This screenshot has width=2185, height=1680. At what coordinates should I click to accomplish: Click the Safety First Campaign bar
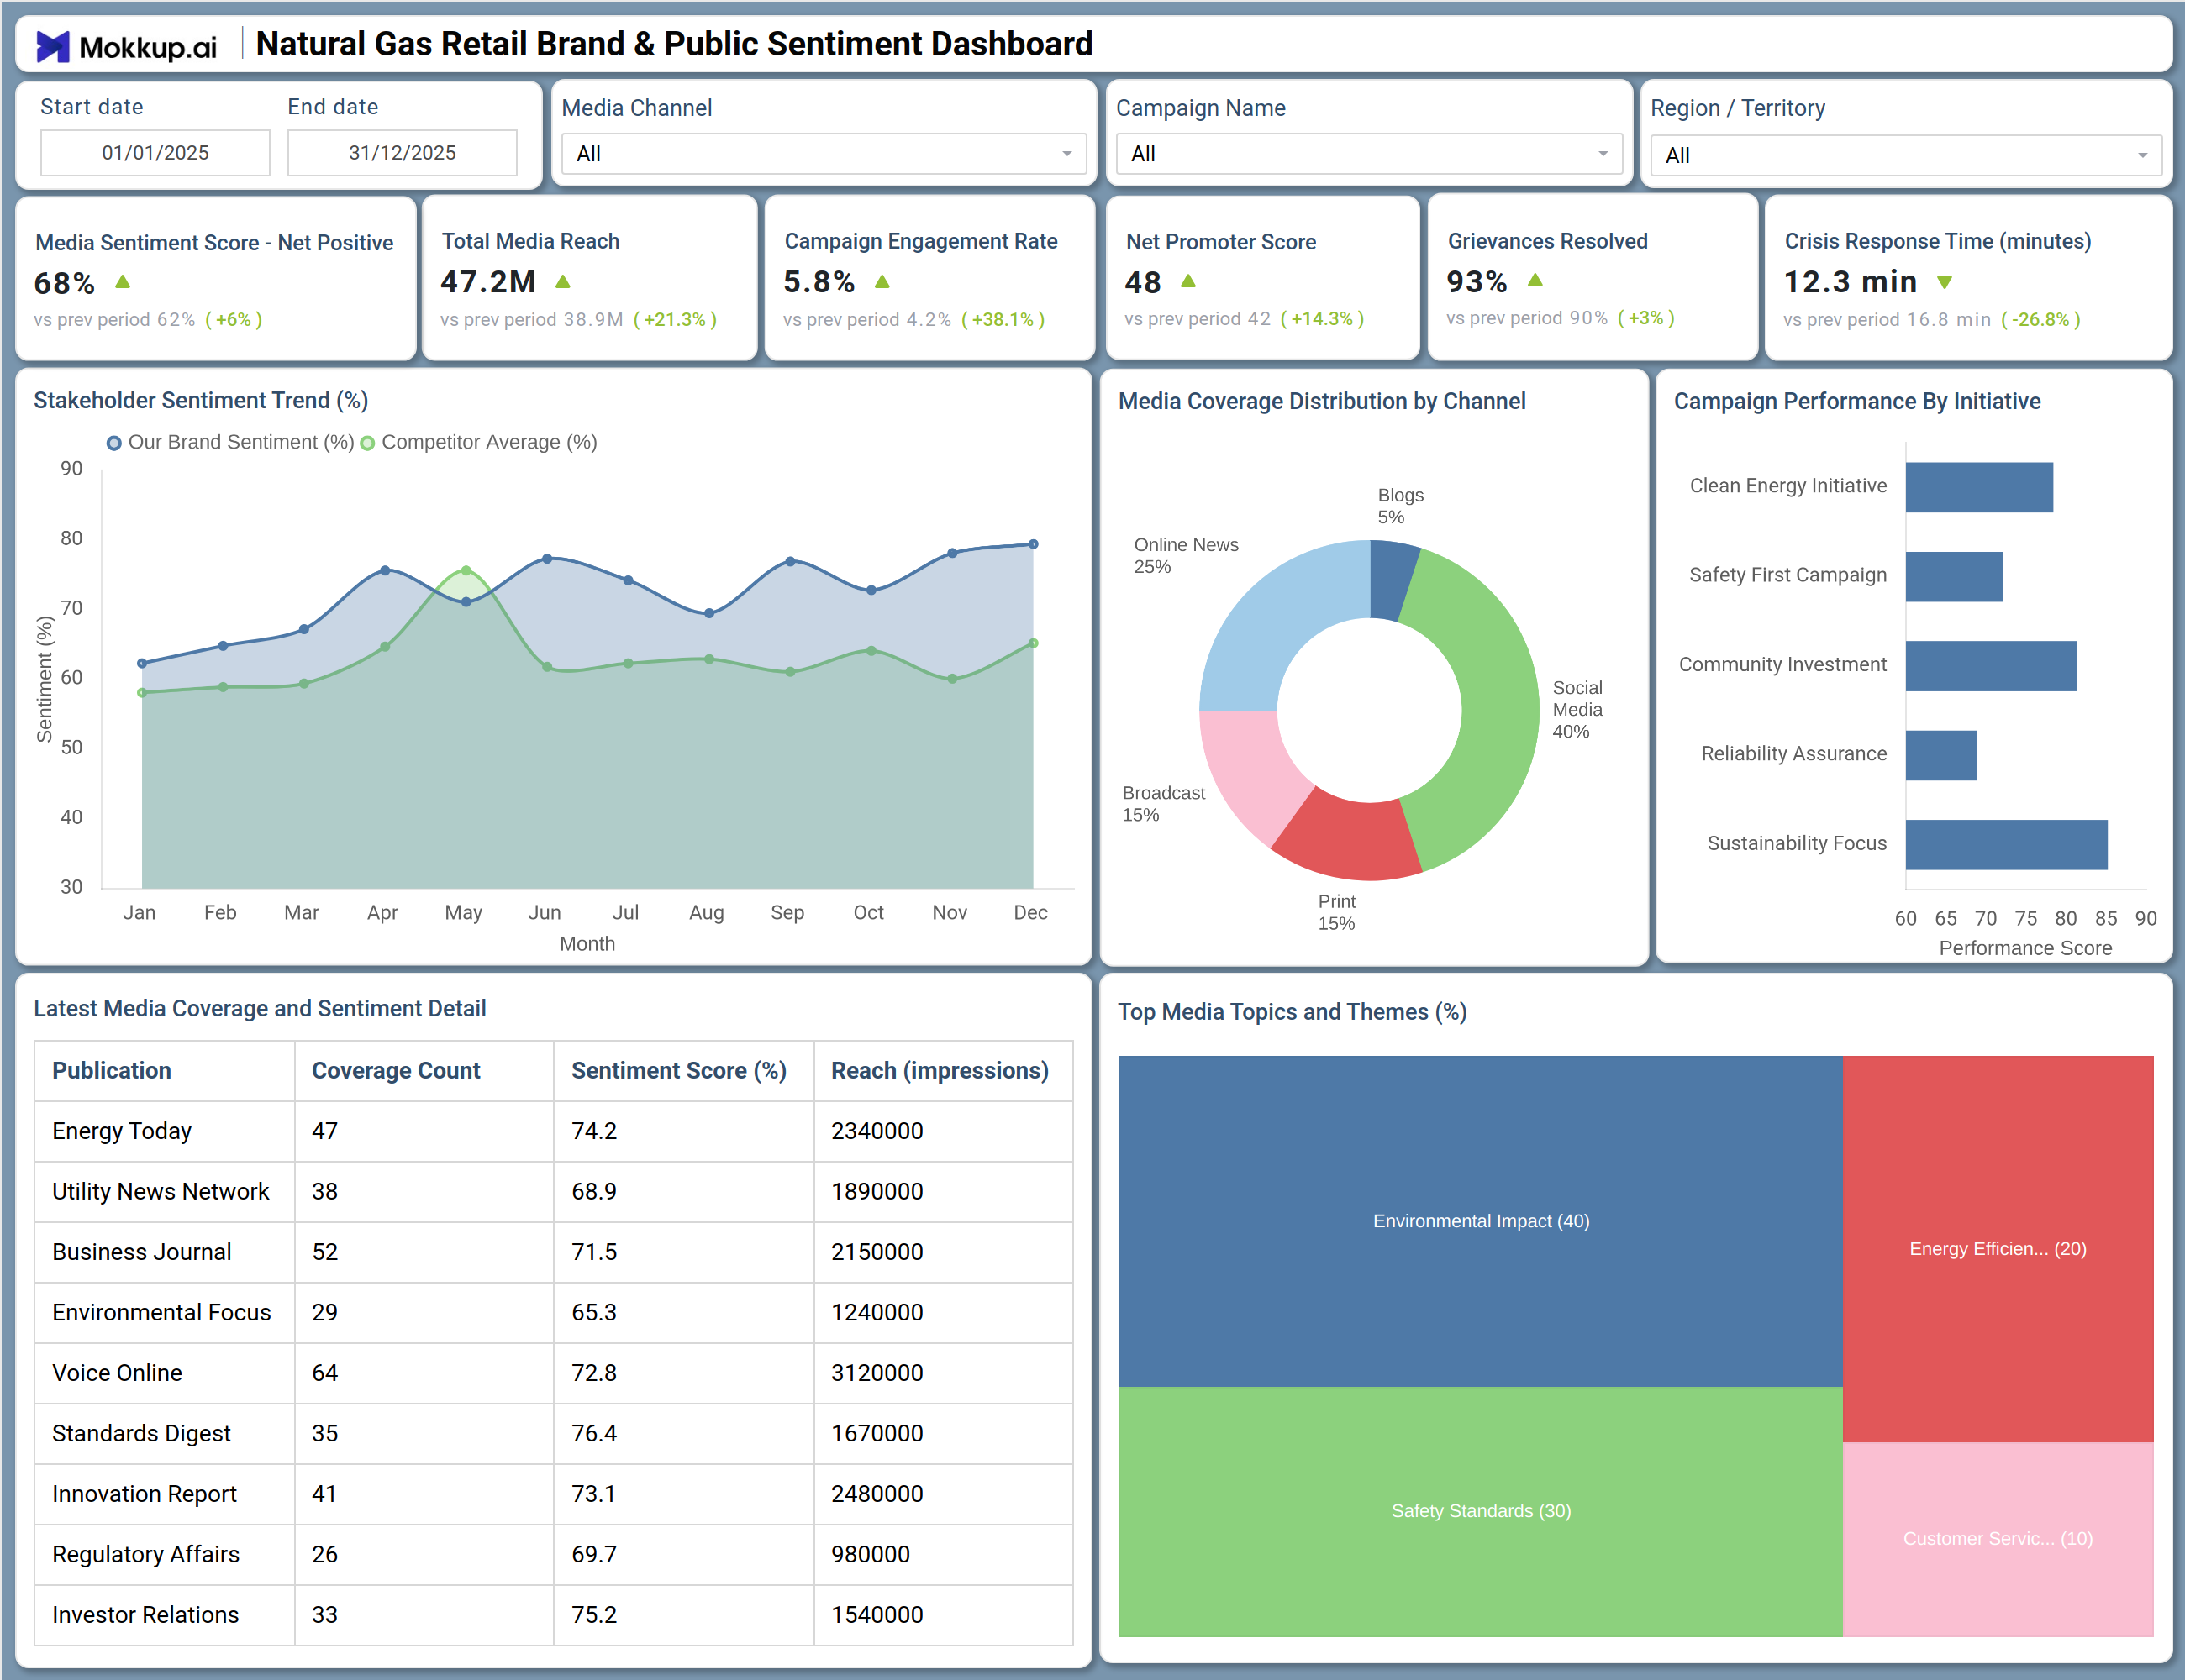pos(1954,577)
